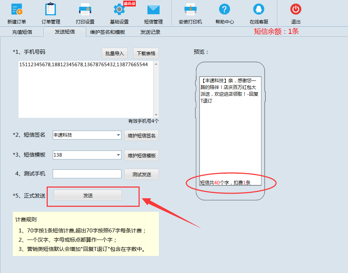Click 测试发送 test send button
Viewport: 348px width, 273px height.
tap(142, 174)
